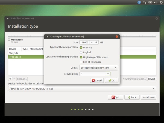Screen dimensions: 164x123
Task: Open boot loader device dropdown
Action: [x=82, y=89]
